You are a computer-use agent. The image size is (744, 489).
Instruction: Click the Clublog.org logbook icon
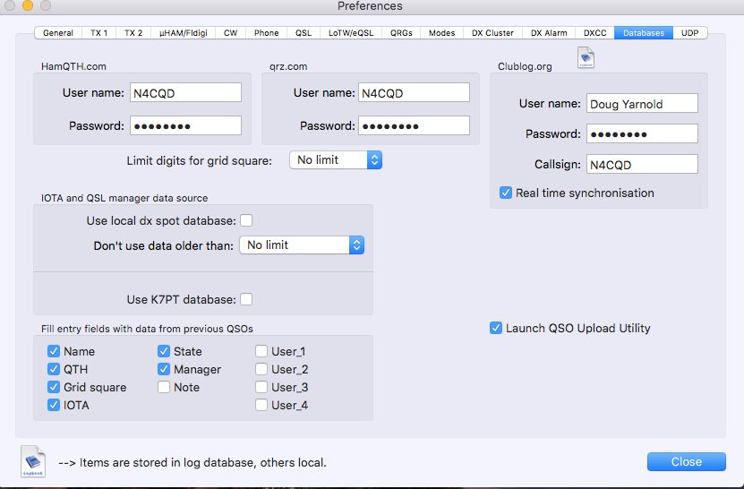pos(586,59)
